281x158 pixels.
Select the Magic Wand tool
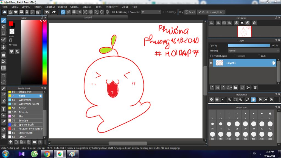coord(3,88)
